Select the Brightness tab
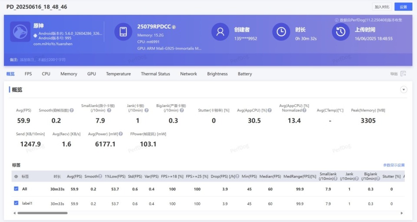417x222 pixels. pyautogui.click(x=217, y=74)
